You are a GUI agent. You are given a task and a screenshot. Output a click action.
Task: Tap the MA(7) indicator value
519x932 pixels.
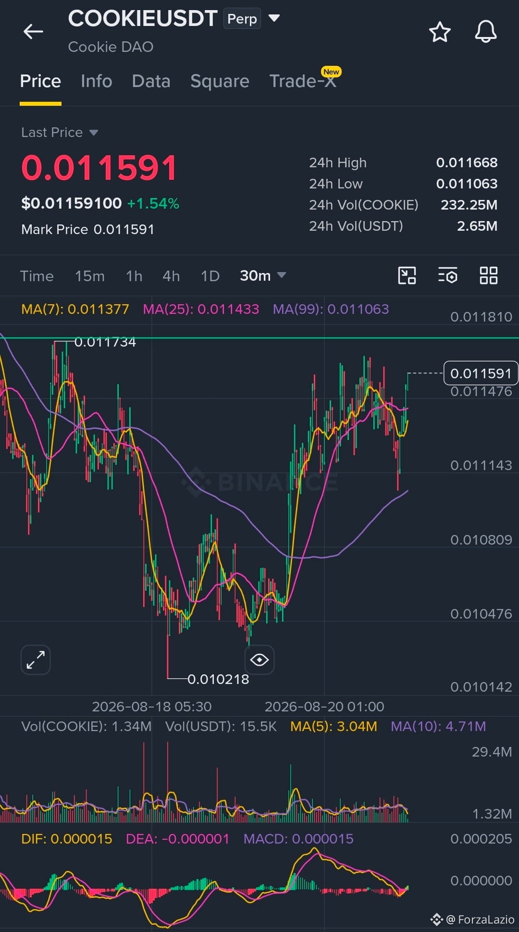point(75,309)
